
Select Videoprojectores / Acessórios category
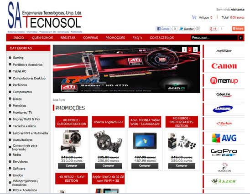point(25,183)
